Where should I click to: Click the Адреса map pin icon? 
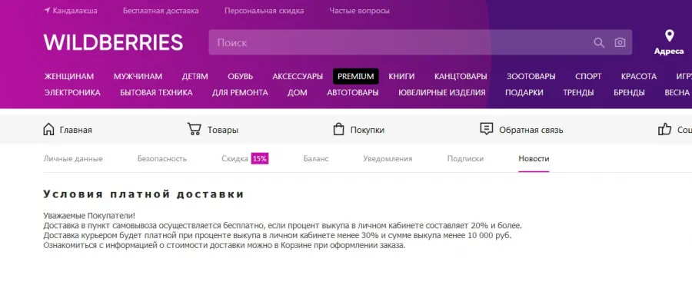[670, 36]
